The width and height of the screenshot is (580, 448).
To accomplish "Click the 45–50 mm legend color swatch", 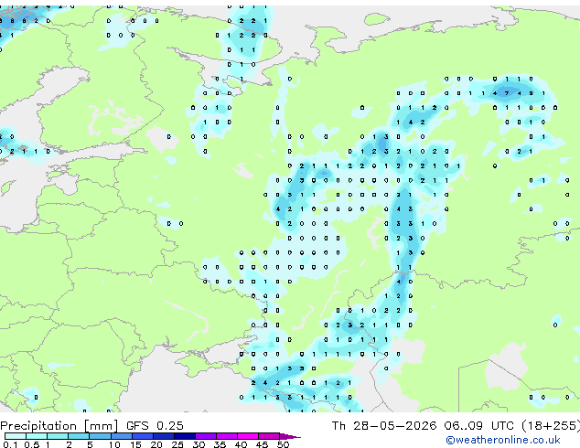I will (269, 436).
